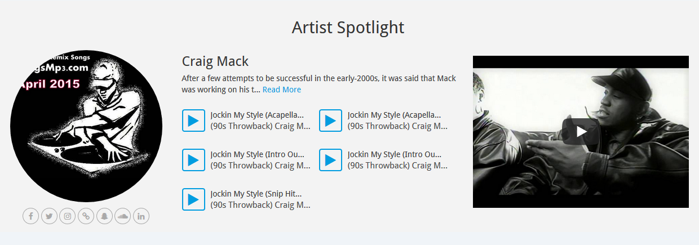Click the chain link website icon
699x245 pixels.
click(x=86, y=216)
